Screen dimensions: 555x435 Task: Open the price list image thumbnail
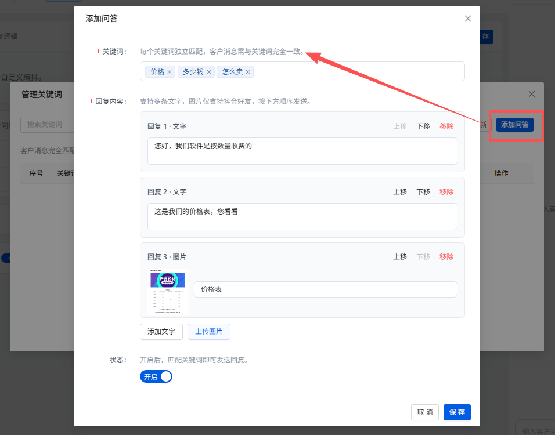[168, 291]
